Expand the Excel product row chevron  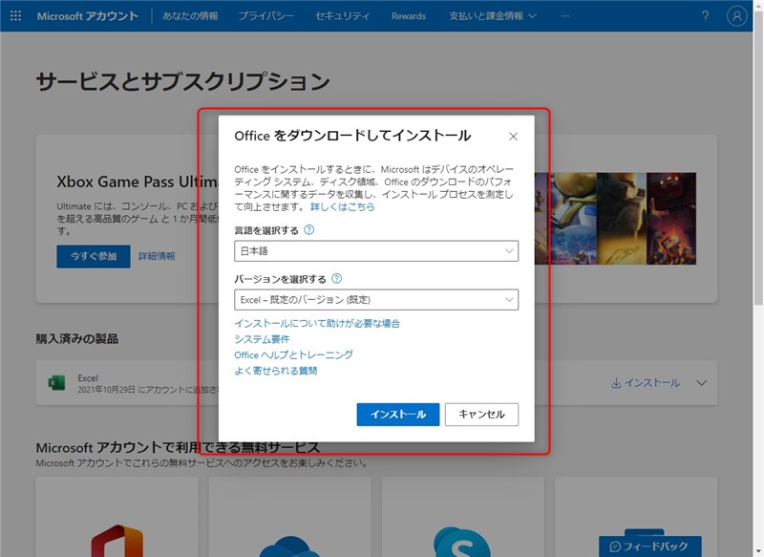pyautogui.click(x=701, y=383)
